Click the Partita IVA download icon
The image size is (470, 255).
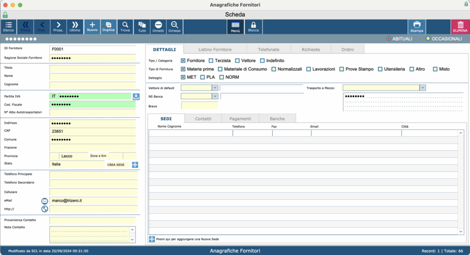136,96
